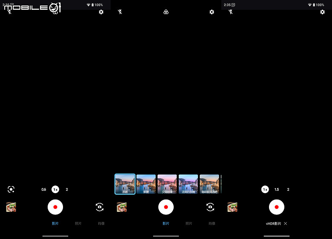
Task: Tap Wi-Fi status icon on vHDR screen
Action: [310, 5]
